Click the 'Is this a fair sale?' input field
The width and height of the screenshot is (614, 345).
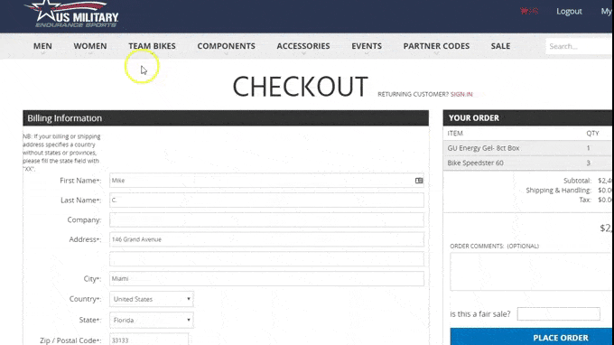[x=558, y=313]
